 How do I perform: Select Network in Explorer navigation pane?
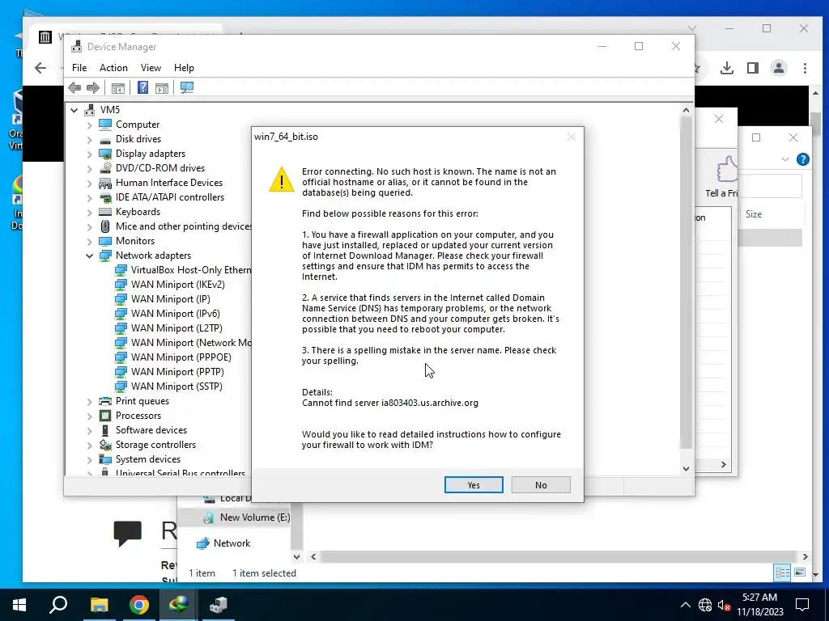[x=232, y=543]
